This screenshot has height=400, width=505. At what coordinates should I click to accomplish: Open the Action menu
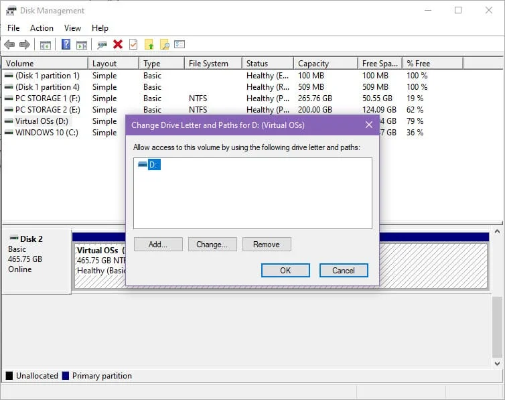click(x=42, y=28)
